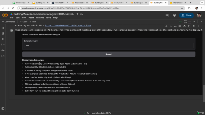Switch to the Create Effe... tab
This screenshot has height=115, width=205.
[x=60, y=3]
